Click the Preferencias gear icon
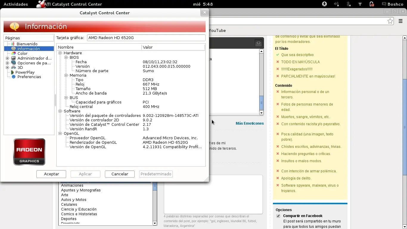This screenshot has height=229, width=407. pos(13,77)
